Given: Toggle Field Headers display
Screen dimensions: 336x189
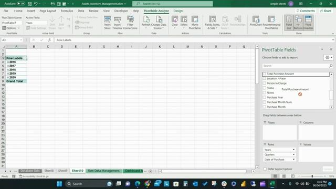Looking at the screenshot, I should [x=308, y=23].
